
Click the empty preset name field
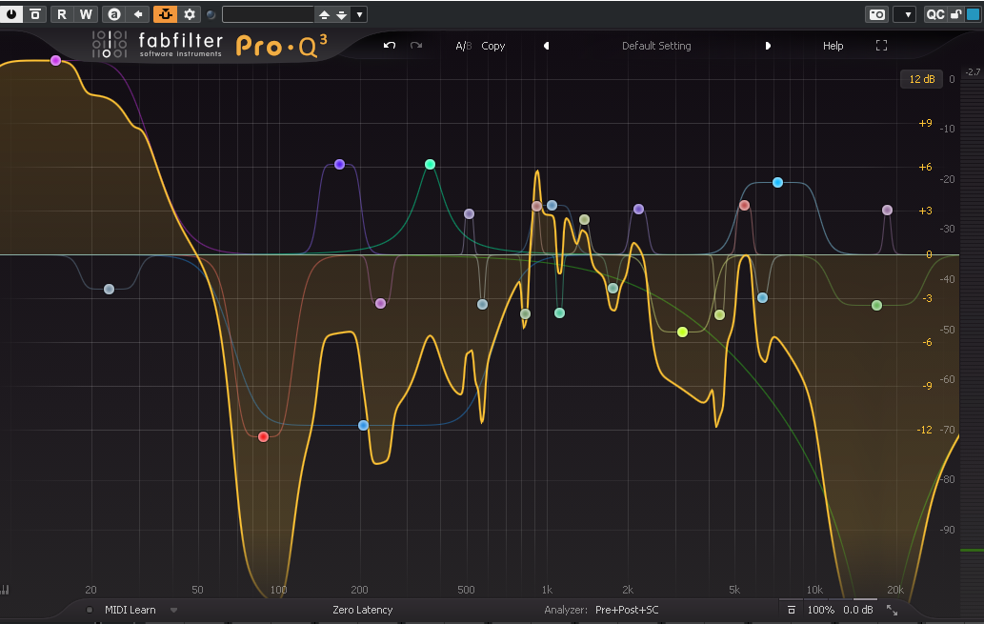pos(268,14)
